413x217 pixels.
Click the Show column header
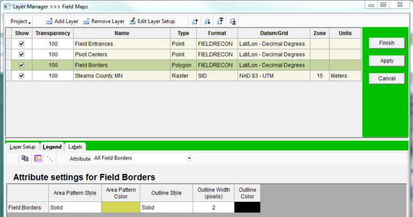(22, 33)
